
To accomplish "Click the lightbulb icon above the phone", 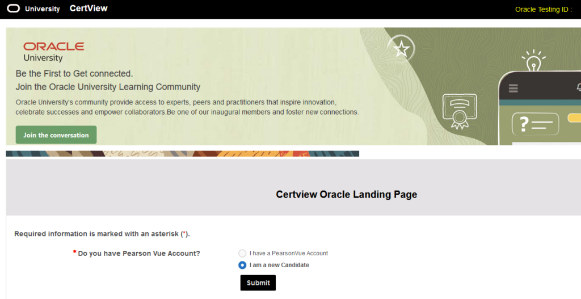I will (533, 61).
